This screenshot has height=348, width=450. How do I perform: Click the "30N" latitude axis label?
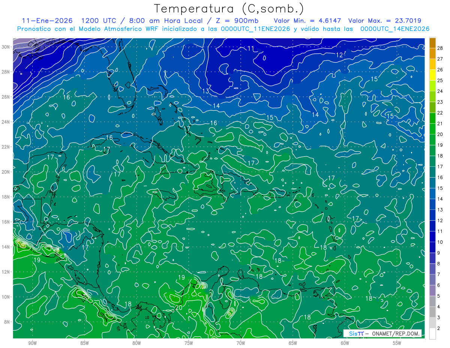tap(6, 47)
